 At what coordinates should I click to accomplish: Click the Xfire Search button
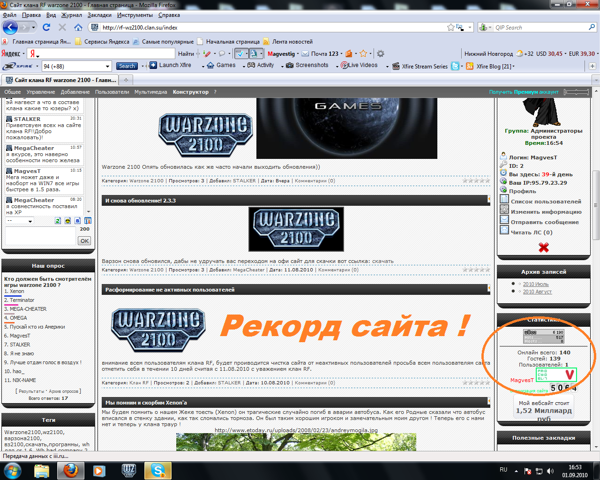[x=127, y=66]
